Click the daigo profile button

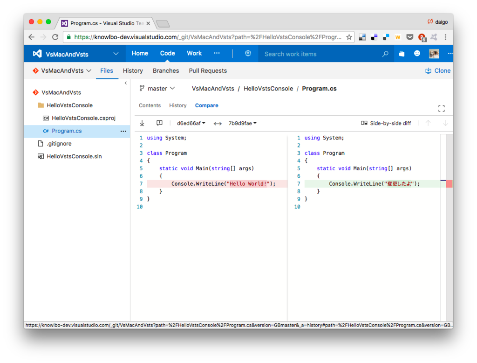pyautogui.click(x=437, y=21)
